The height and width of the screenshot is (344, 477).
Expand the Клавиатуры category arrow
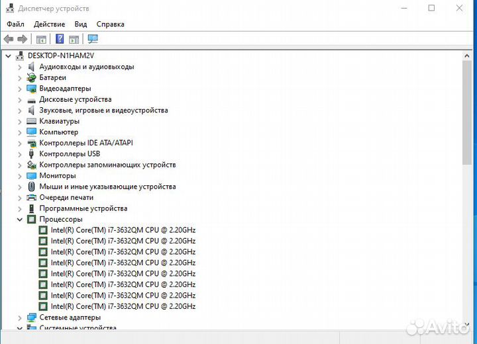[x=20, y=122]
